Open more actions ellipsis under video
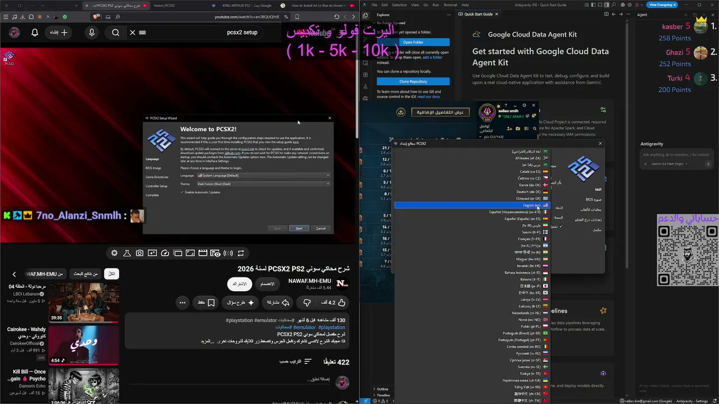Viewport: 719px width, 404px height. (x=182, y=302)
